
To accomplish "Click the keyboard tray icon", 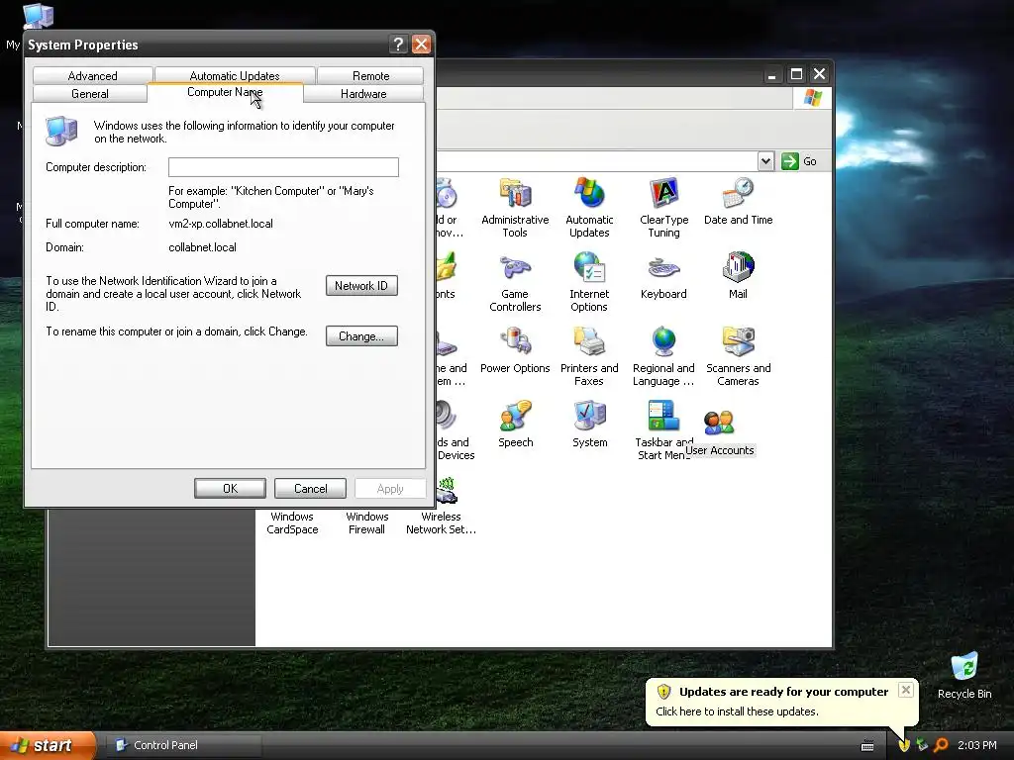I will pyautogui.click(x=867, y=746).
